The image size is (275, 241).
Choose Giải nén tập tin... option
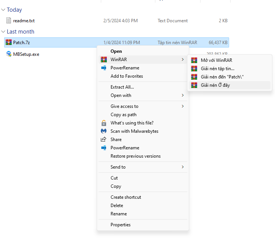[x=217, y=69]
